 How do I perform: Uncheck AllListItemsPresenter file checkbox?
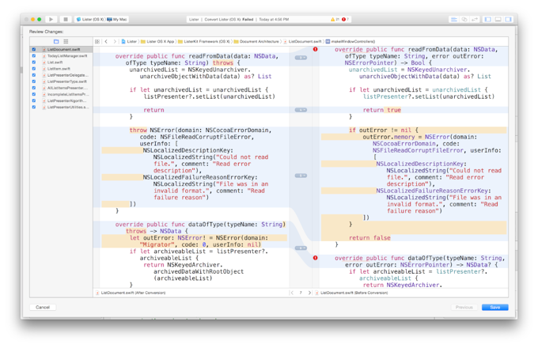pyautogui.click(x=33, y=88)
